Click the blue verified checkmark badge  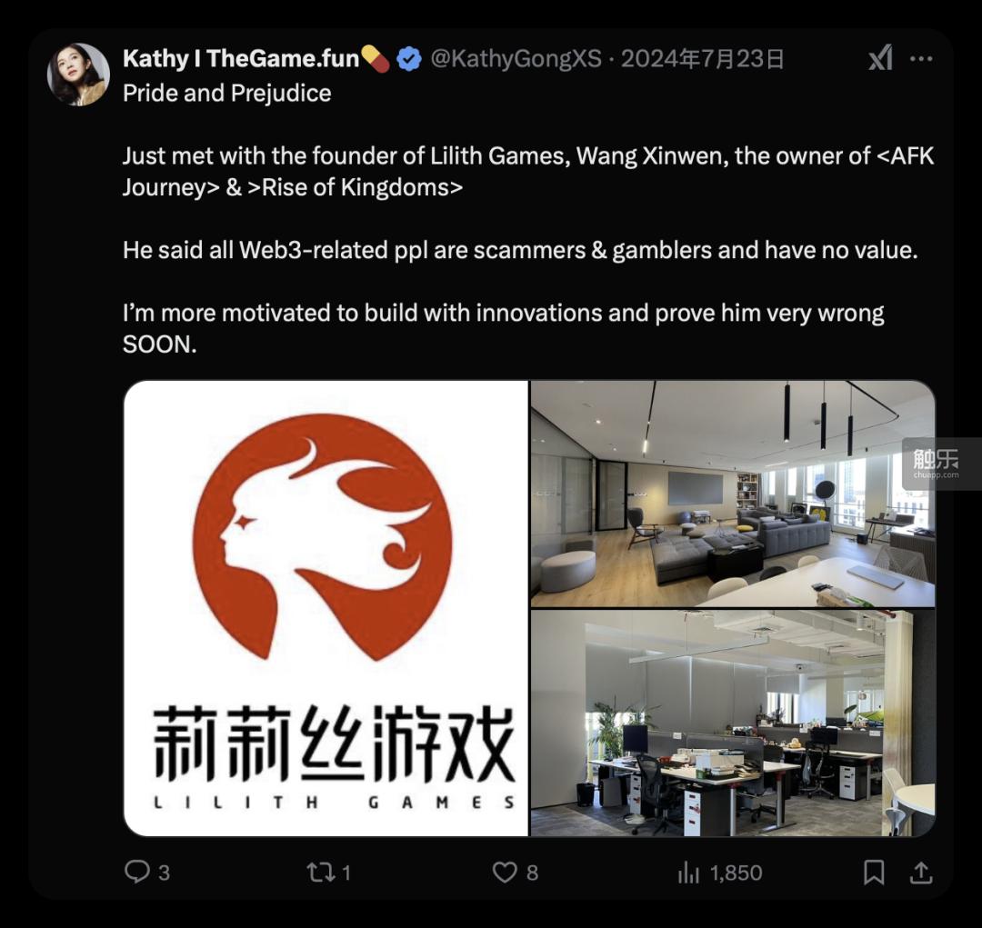click(409, 59)
